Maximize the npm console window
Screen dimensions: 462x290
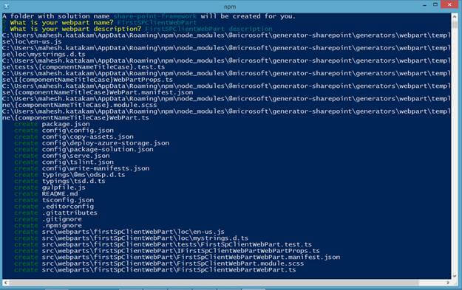(x=435, y=4)
